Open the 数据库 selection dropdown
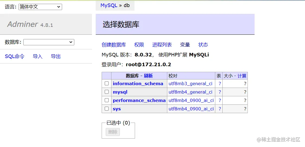The width and height of the screenshot is (305, 147). pos(49,42)
